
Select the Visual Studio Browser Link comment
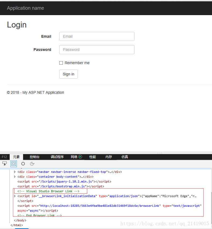coord(48,191)
